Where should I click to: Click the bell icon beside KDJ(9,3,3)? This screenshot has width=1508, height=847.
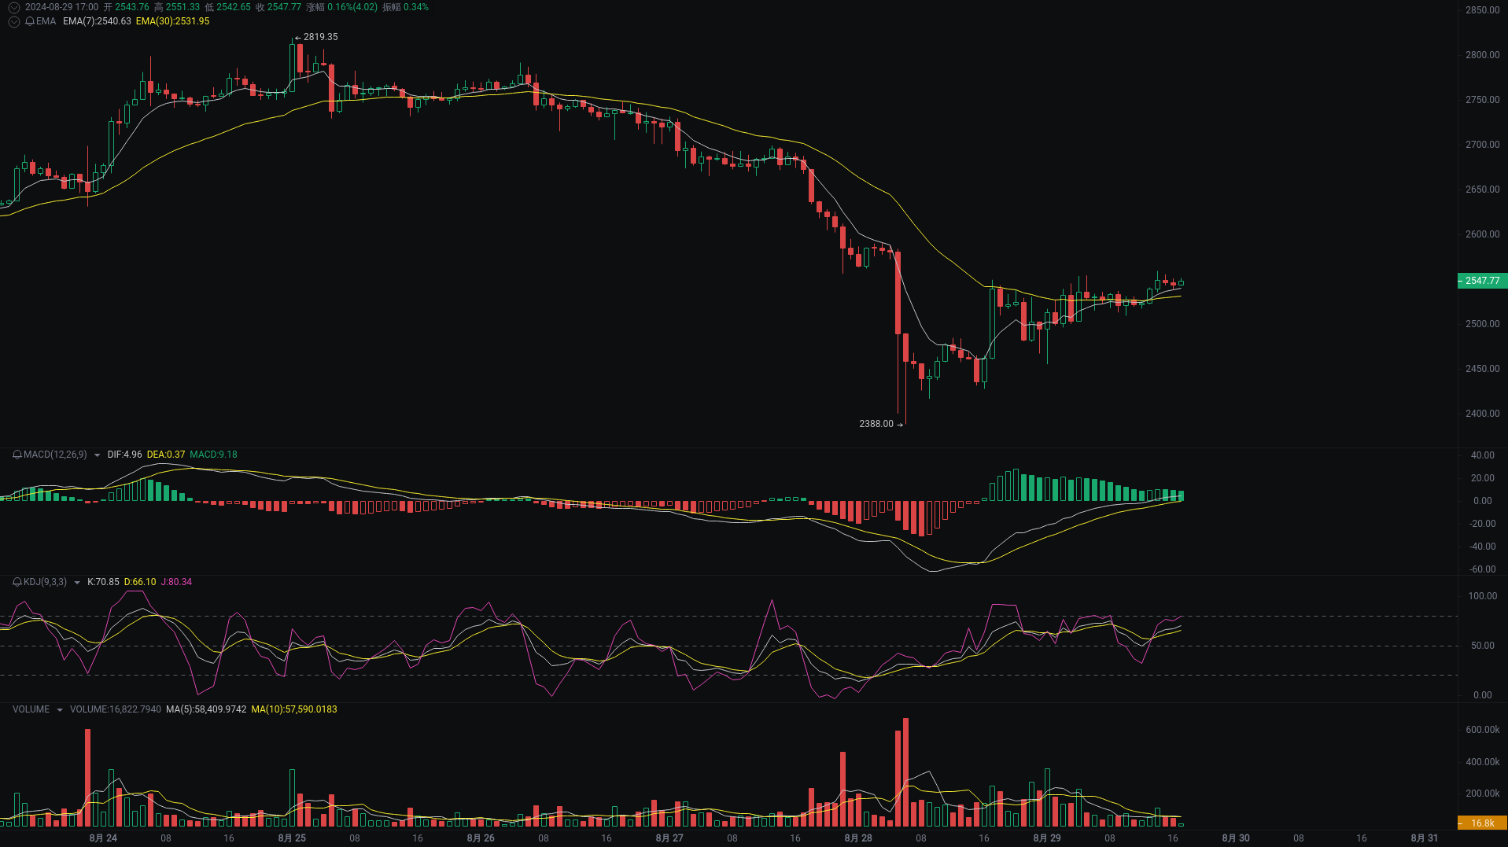(x=17, y=582)
